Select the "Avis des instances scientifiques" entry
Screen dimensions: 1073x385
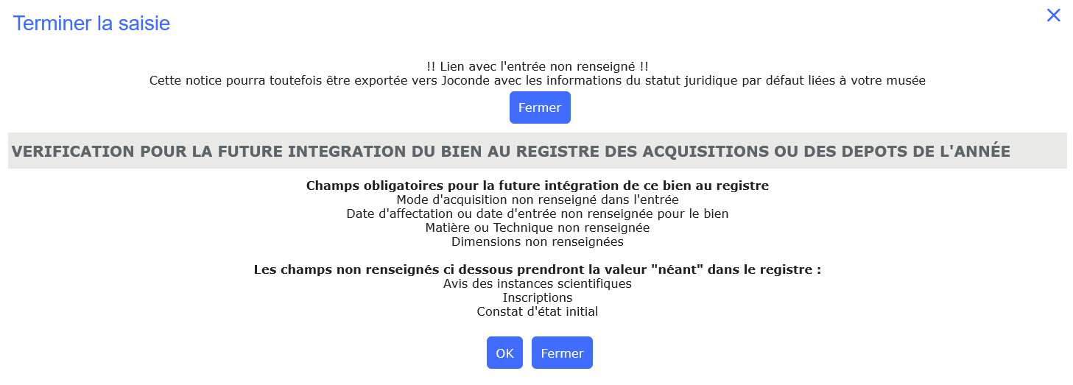(537, 283)
